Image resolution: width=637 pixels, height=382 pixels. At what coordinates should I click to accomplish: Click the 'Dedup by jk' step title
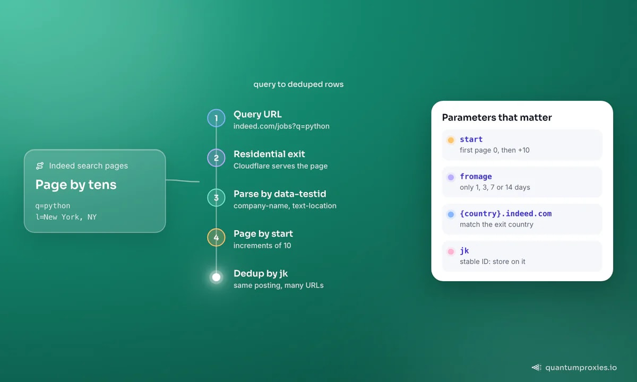pyautogui.click(x=261, y=273)
